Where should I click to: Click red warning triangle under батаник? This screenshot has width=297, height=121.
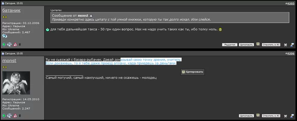[x=15, y=45]
